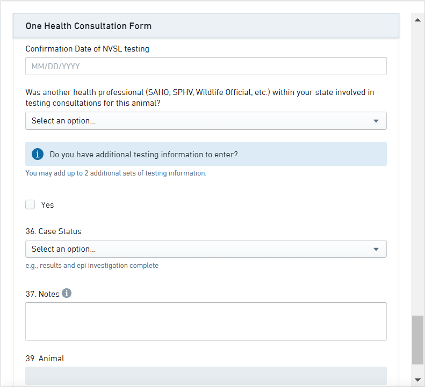Open the Case Status dropdown
425x387 pixels.
pyautogui.click(x=206, y=249)
